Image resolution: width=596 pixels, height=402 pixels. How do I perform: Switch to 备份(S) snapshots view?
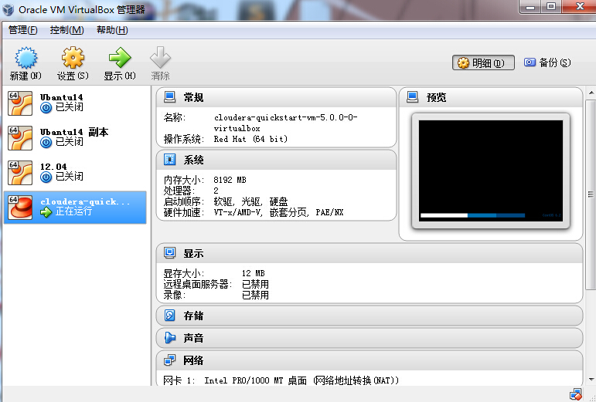[547, 62]
